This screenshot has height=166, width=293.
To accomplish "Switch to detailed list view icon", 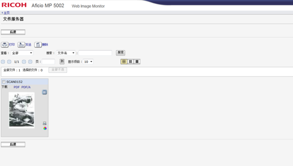I will (x=137, y=61).
